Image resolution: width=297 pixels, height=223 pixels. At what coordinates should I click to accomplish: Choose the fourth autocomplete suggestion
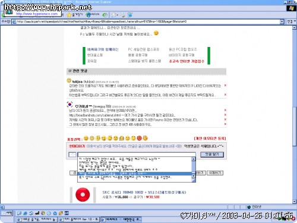[135, 170]
